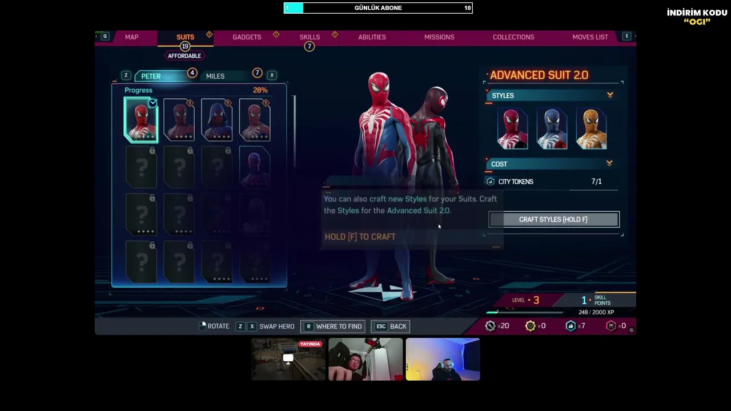Click the rightmost webcam thumbnail

443,359
